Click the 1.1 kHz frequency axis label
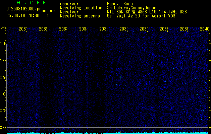Screen dimensions: 211x134 [x=3, y=44]
